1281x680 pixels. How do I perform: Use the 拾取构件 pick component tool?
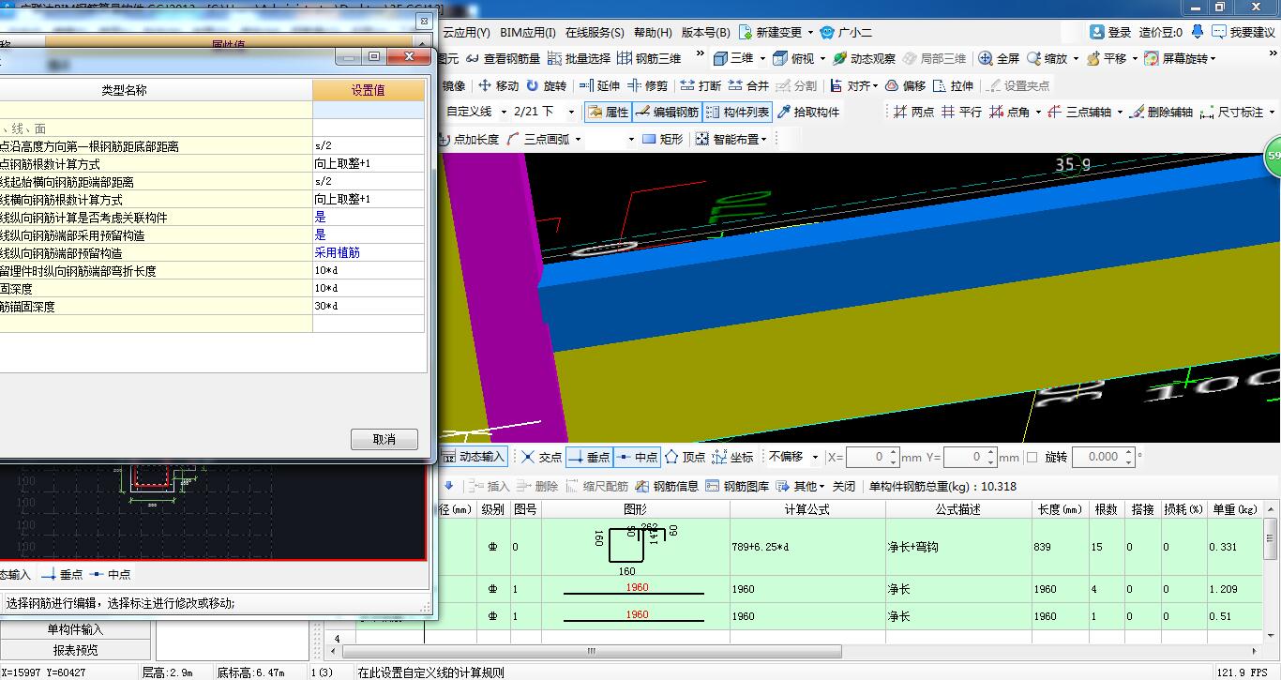807,112
